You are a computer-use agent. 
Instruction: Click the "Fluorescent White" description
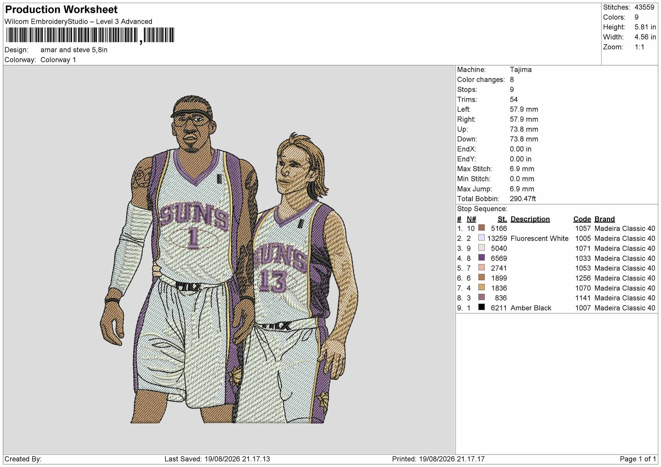539,238
